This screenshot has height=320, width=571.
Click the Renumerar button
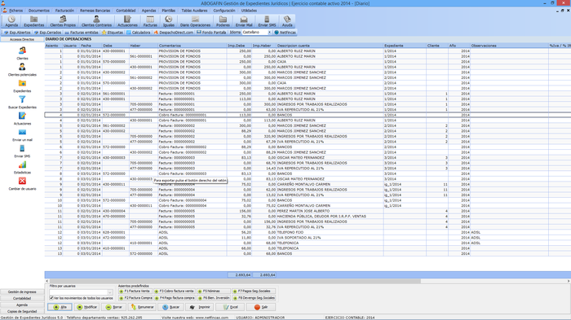(143, 307)
